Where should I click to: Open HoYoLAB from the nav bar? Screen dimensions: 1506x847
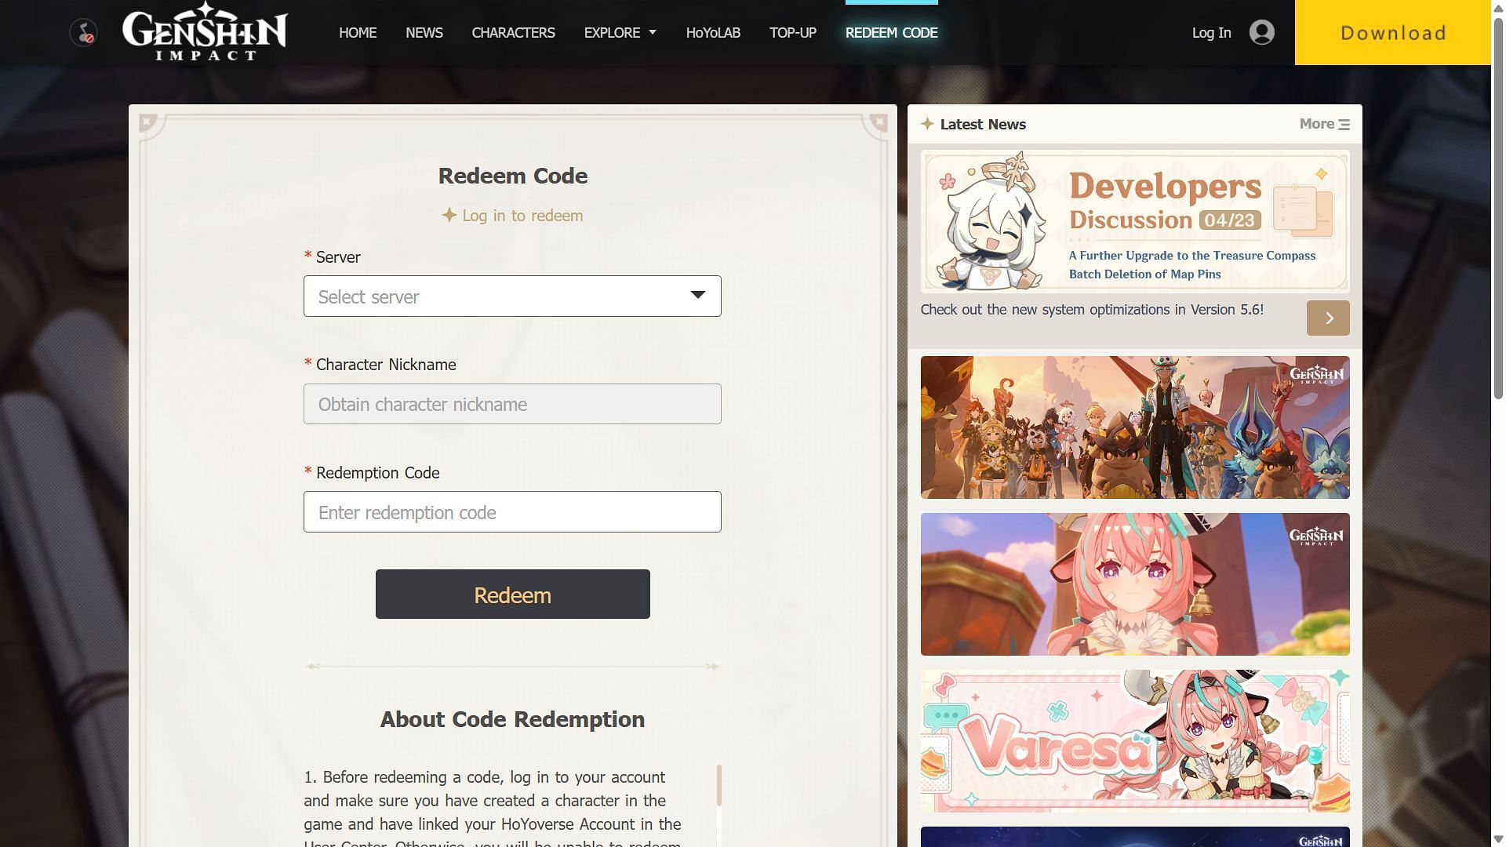tap(713, 33)
